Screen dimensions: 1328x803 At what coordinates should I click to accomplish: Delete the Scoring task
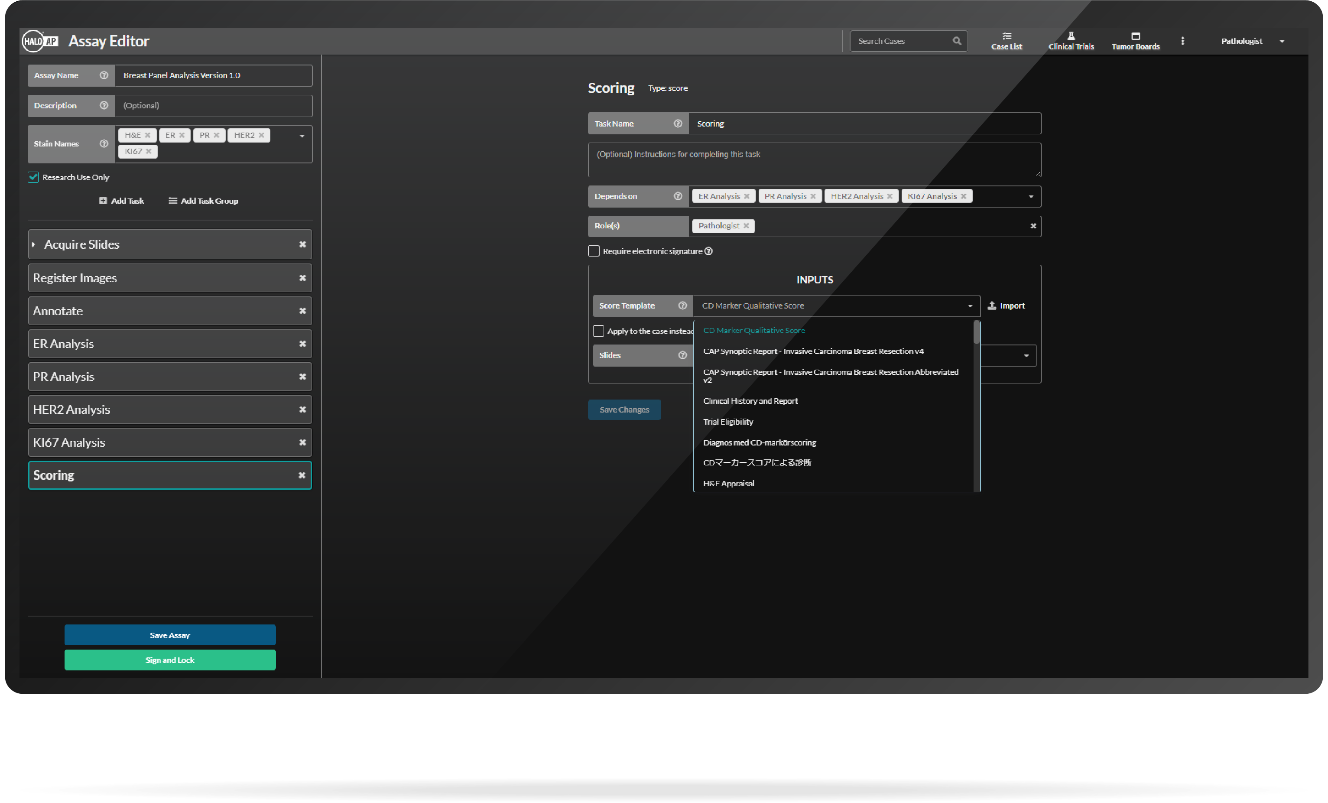click(x=302, y=475)
